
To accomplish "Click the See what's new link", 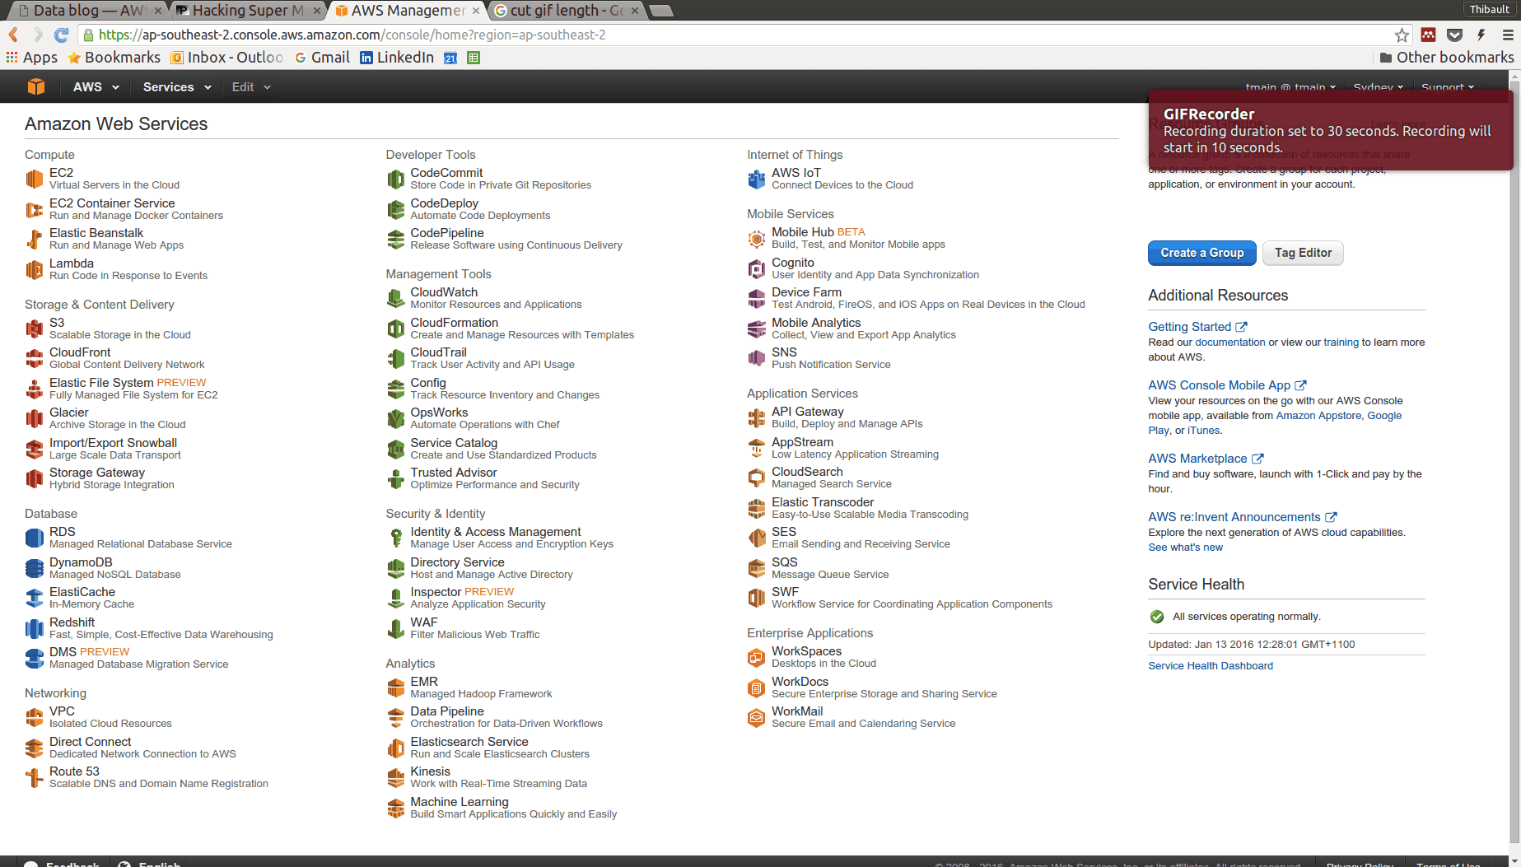I will click(x=1185, y=548).
